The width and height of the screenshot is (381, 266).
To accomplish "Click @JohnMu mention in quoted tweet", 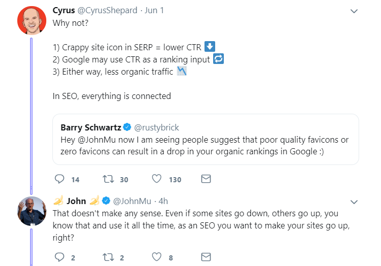I will [x=98, y=140].
